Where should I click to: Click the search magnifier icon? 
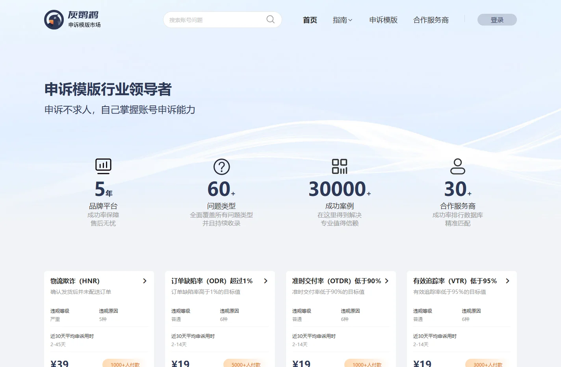[x=270, y=19]
